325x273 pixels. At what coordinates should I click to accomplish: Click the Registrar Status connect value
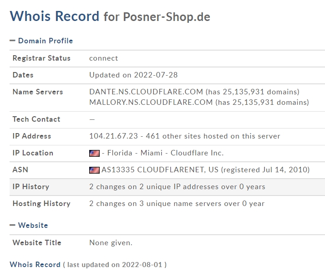(104, 58)
